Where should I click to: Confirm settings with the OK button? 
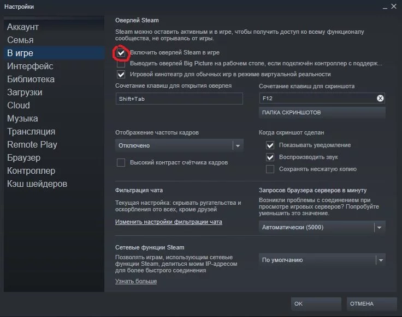coord(316,304)
